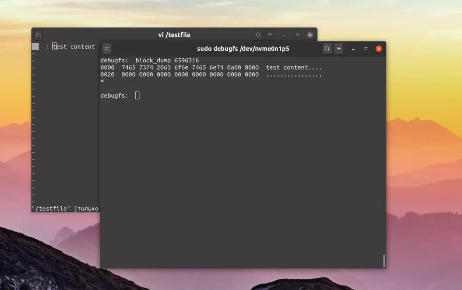Open the hamburger menu of the vi terminal
Image resolution: width=462 pixels, height=290 pixels.
[270, 34]
